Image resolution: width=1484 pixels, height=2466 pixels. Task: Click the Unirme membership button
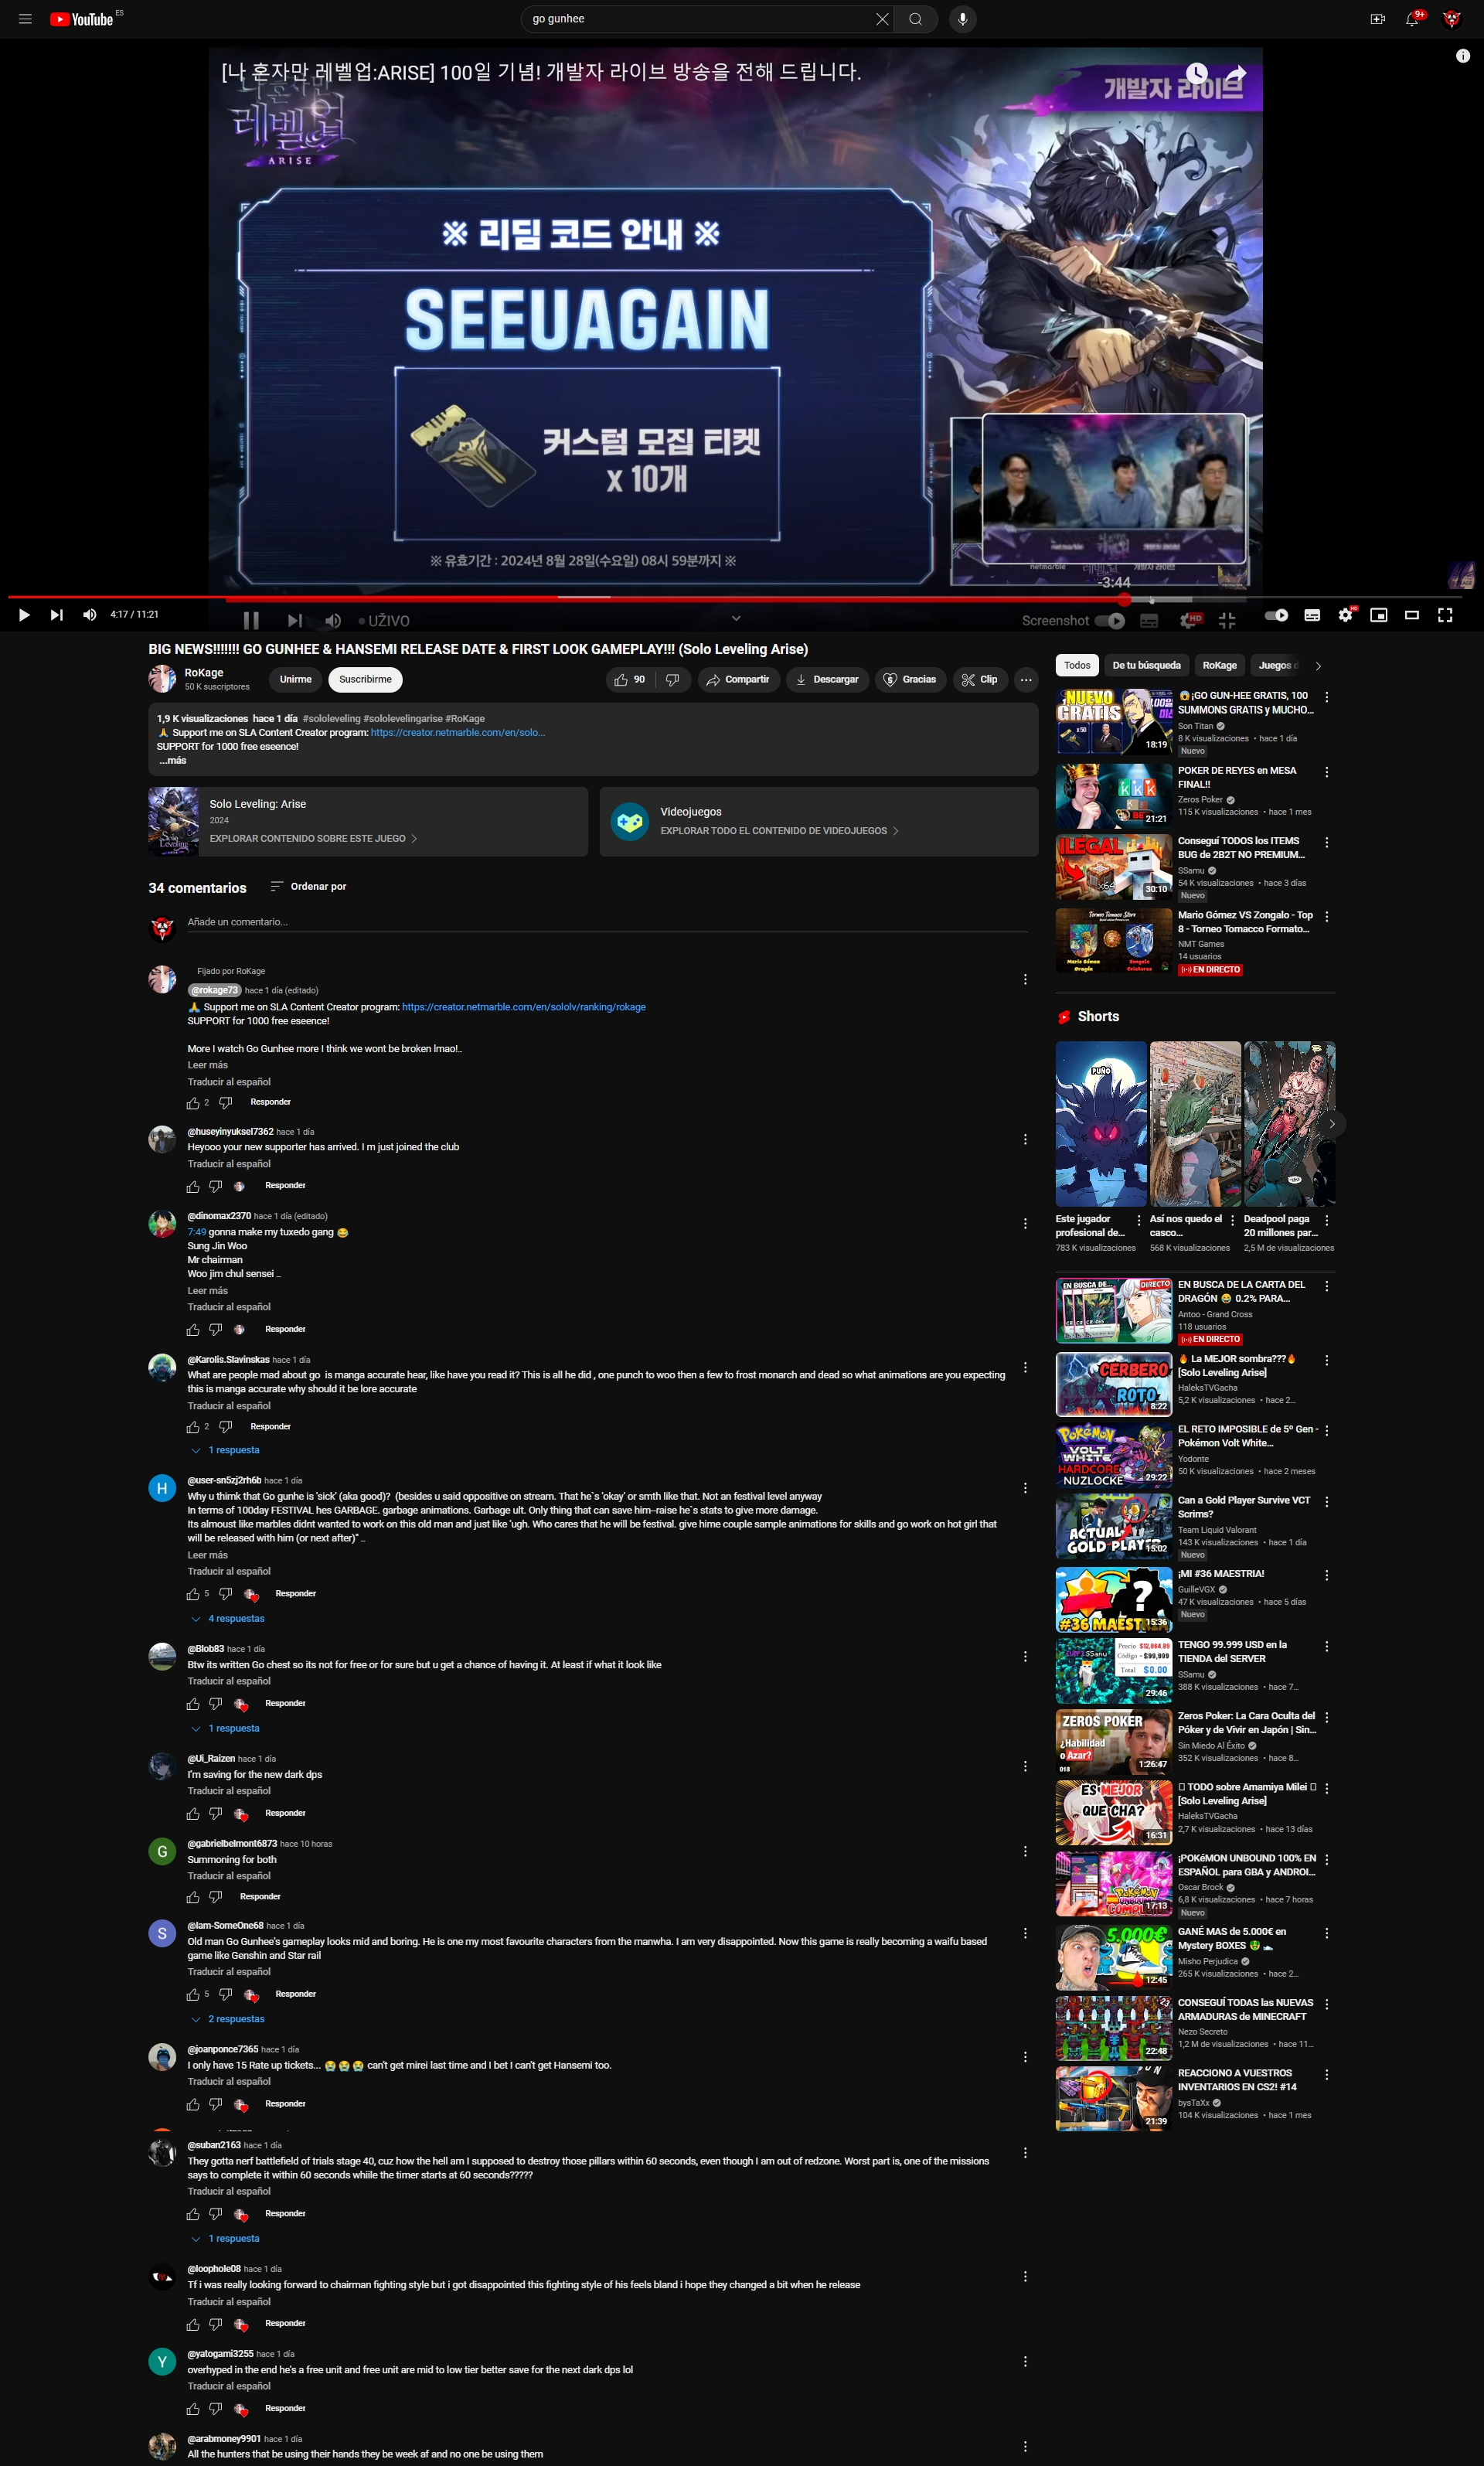pos(295,680)
